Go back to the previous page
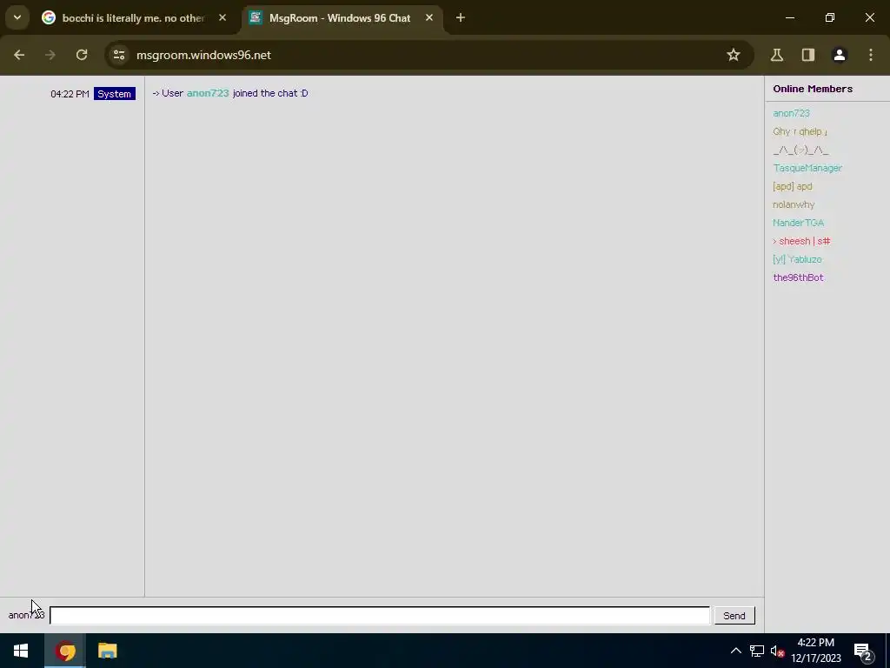This screenshot has width=890, height=668. pos(19,55)
